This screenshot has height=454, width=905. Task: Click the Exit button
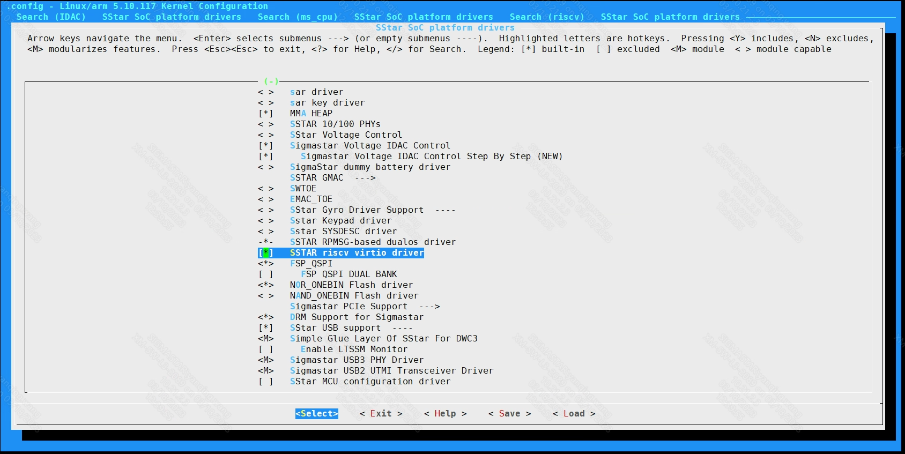[x=381, y=414]
